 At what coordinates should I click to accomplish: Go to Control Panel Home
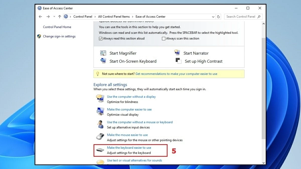[57, 27]
